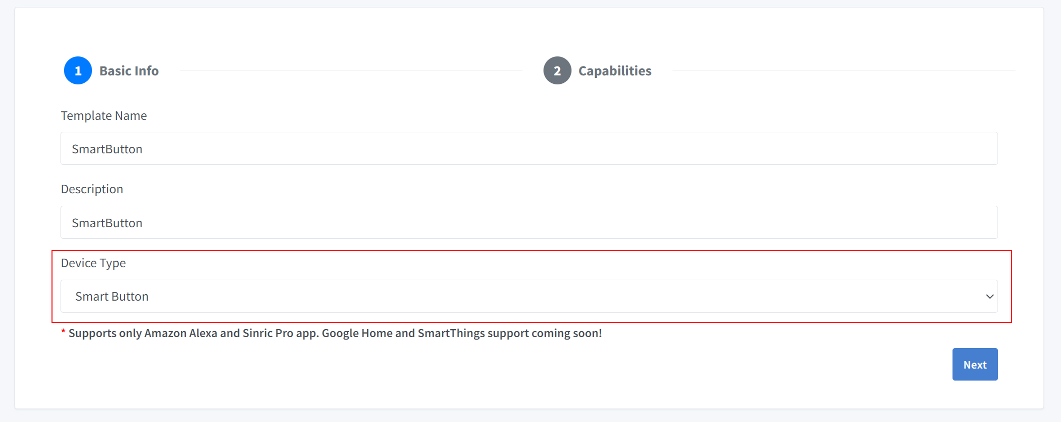
Task: Click the Description field label
Action: 92,189
